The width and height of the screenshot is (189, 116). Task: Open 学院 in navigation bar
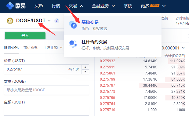point(128,6)
